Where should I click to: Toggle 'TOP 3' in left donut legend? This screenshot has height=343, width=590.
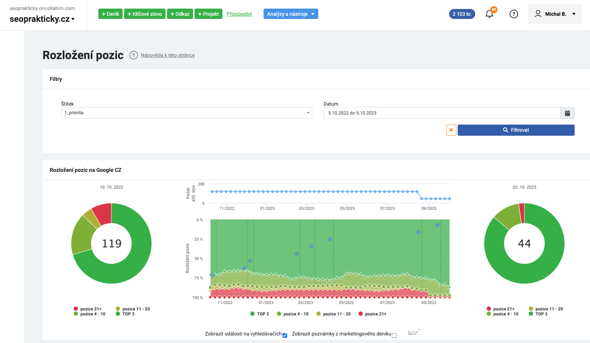[x=125, y=314]
